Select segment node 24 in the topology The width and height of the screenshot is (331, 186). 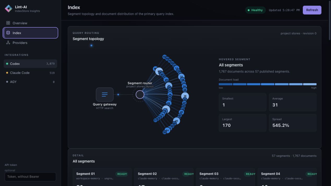[184, 86]
